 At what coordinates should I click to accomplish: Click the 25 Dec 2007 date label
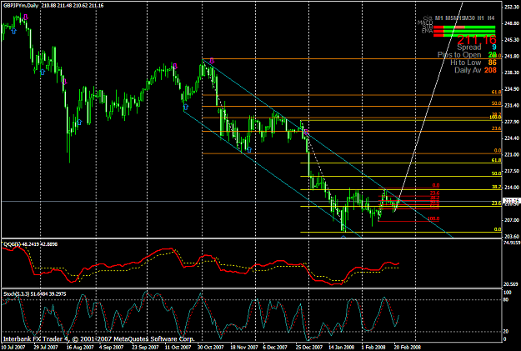pyautogui.click(x=309, y=348)
